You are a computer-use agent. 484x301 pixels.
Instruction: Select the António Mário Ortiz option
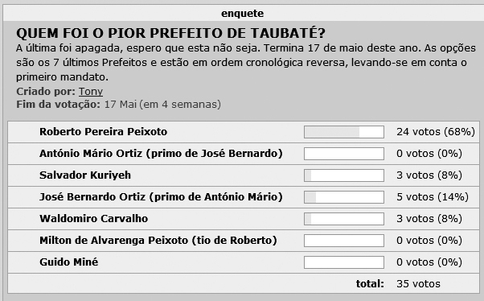pos(161,154)
